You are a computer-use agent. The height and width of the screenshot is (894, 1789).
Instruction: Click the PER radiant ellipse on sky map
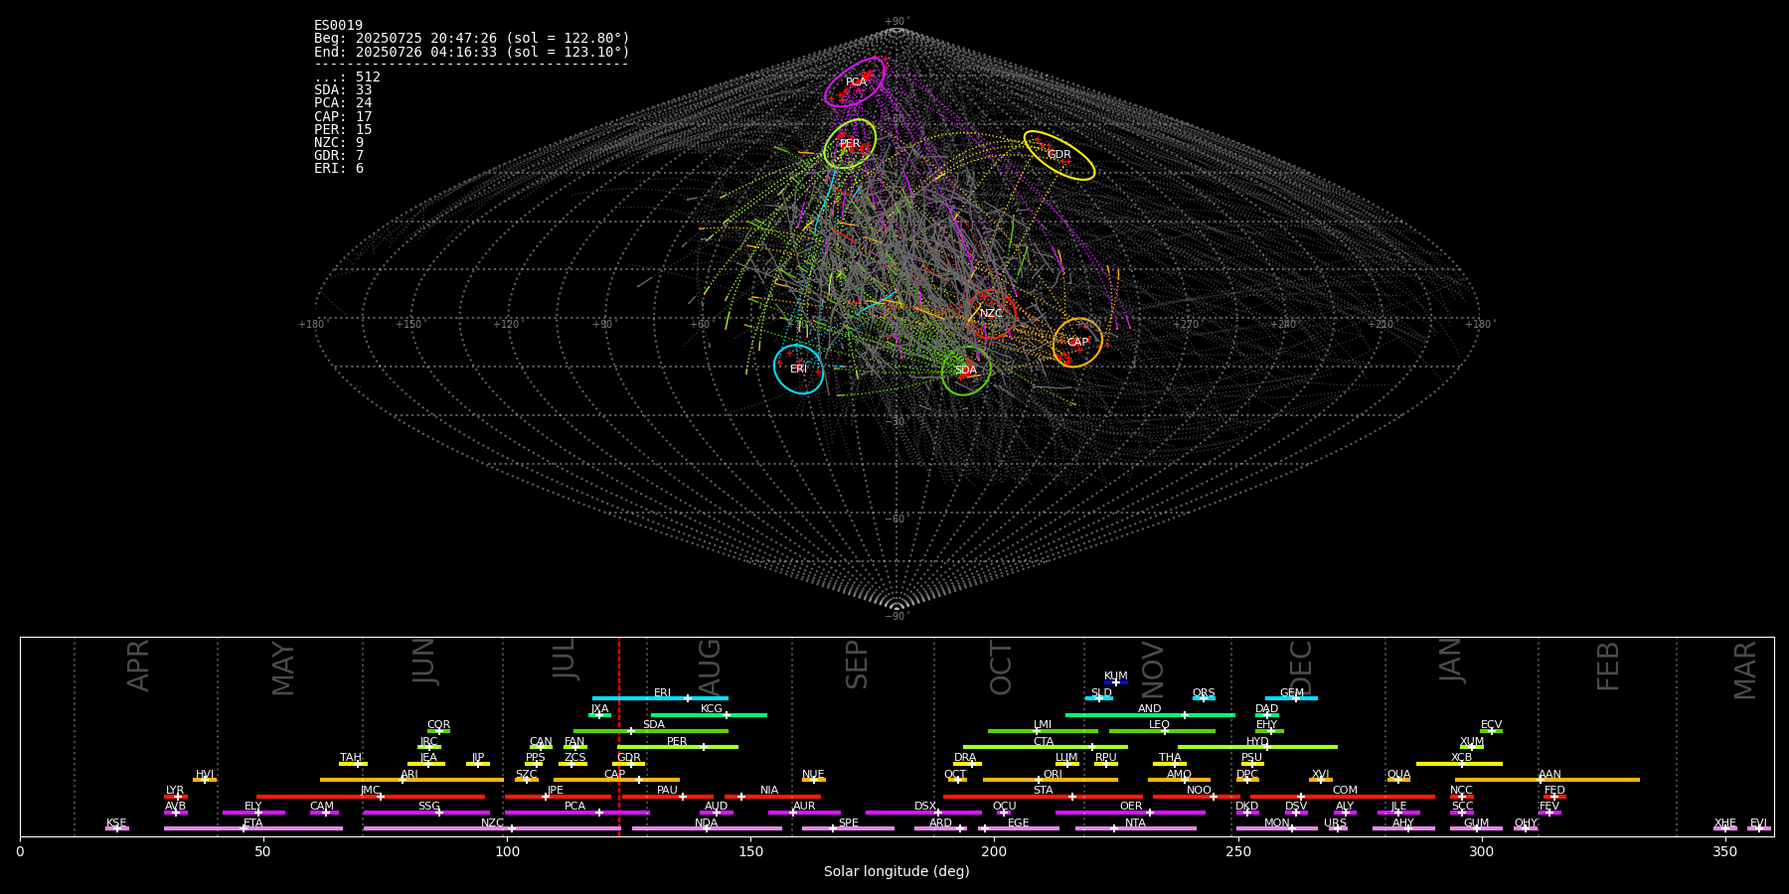point(850,144)
